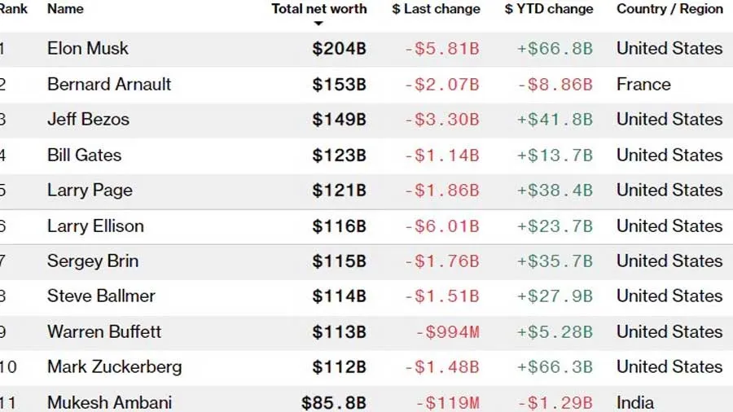Open Warren Buffett's profile
This screenshot has height=412, width=733.
(104, 332)
